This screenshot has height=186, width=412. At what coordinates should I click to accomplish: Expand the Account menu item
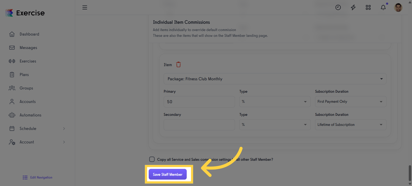pos(27,142)
